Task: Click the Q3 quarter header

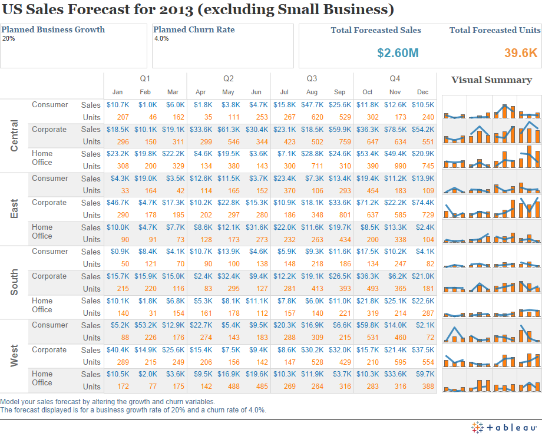Action: pyautogui.click(x=312, y=77)
